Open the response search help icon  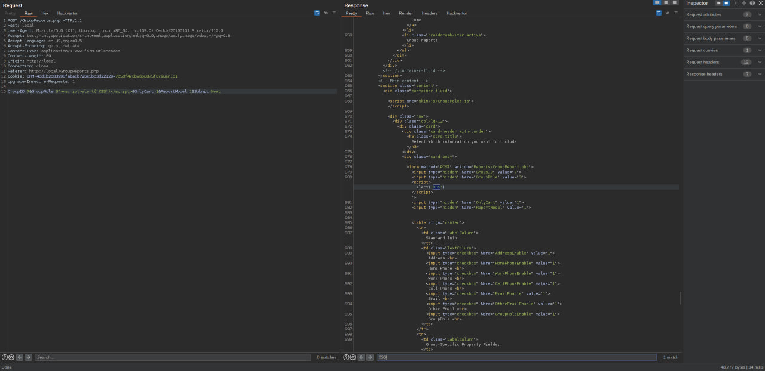tap(347, 357)
